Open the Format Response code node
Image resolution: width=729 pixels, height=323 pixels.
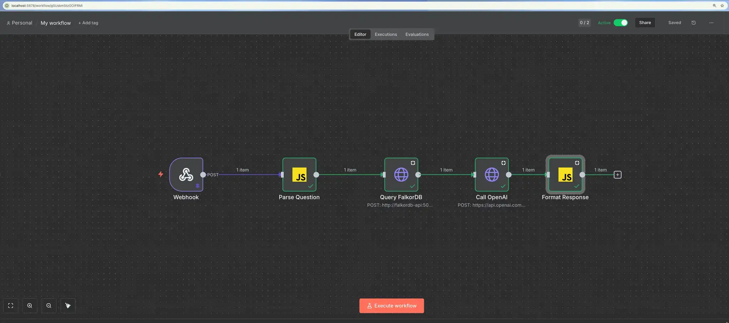[x=565, y=175]
